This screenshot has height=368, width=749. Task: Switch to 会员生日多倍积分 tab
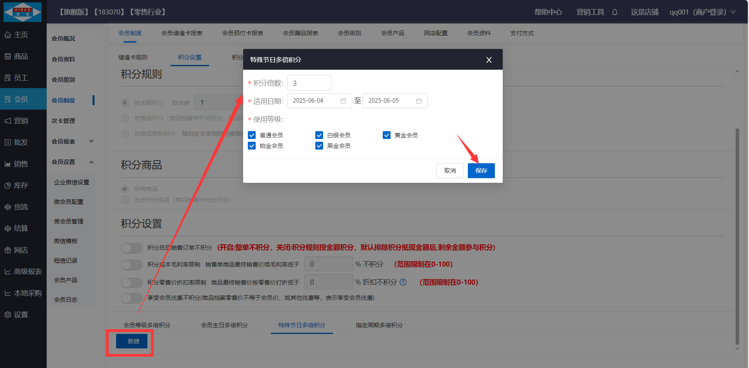point(224,325)
